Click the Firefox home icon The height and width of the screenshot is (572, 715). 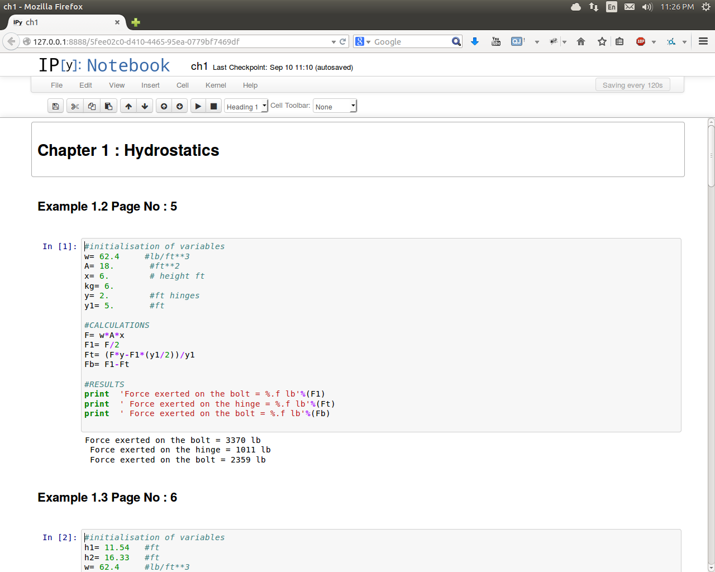[581, 42]
